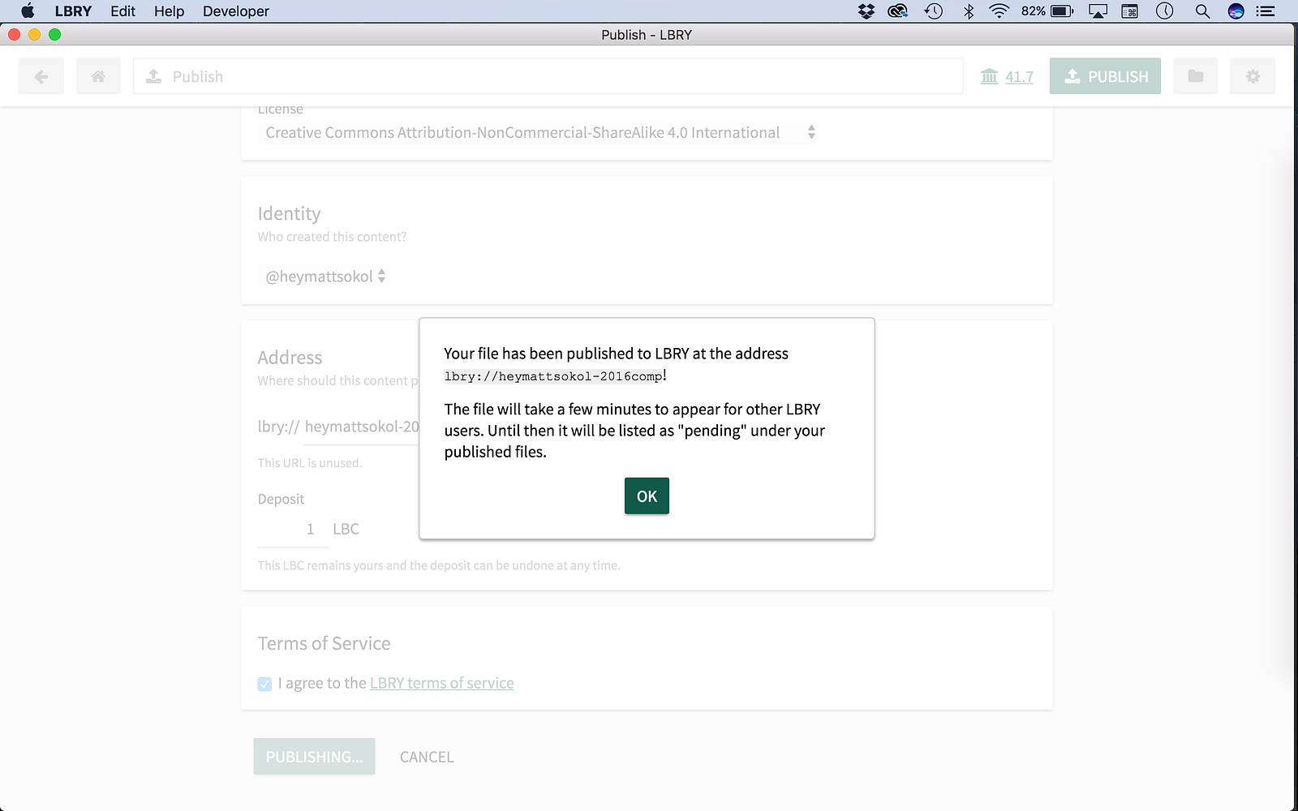Click the Dropbox menu bar icon

tap(866, 11)
